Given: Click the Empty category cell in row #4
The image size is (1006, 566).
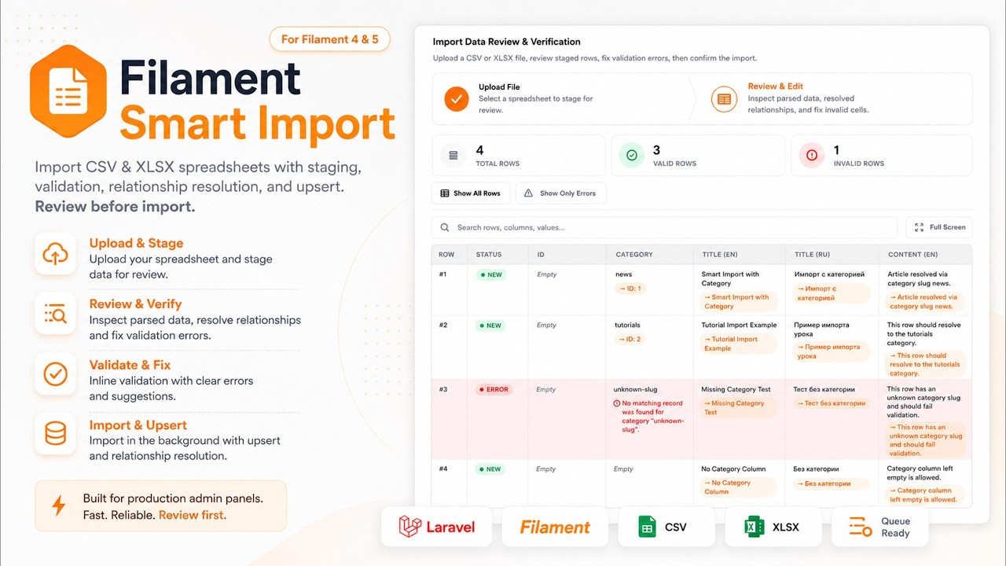Looking at the screenshot, I should [x=623, y=469].
